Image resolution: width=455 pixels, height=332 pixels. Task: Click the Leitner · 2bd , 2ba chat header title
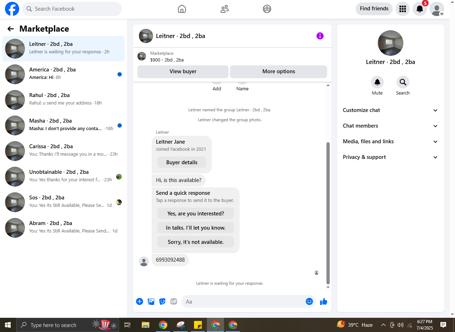pyautogui.click(x=181, y=36)
